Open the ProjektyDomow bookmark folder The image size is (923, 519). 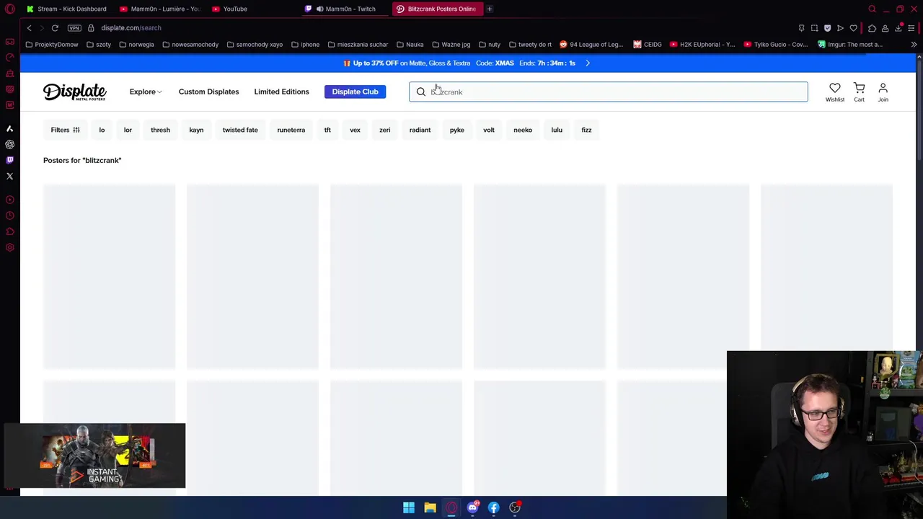pos(51,45)
